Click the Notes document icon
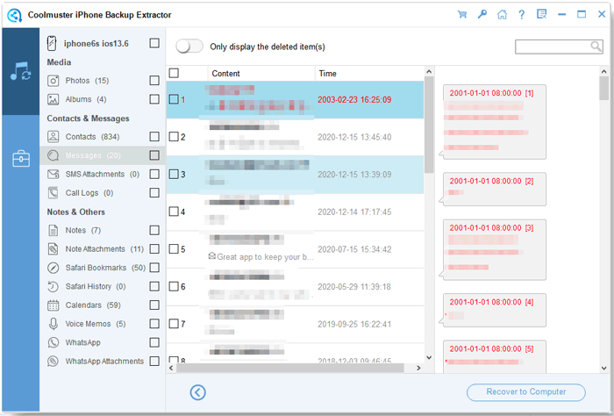 [53, 230]
